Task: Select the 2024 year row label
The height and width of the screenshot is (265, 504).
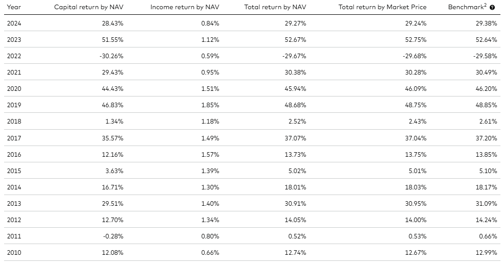Action: point(14,23)
